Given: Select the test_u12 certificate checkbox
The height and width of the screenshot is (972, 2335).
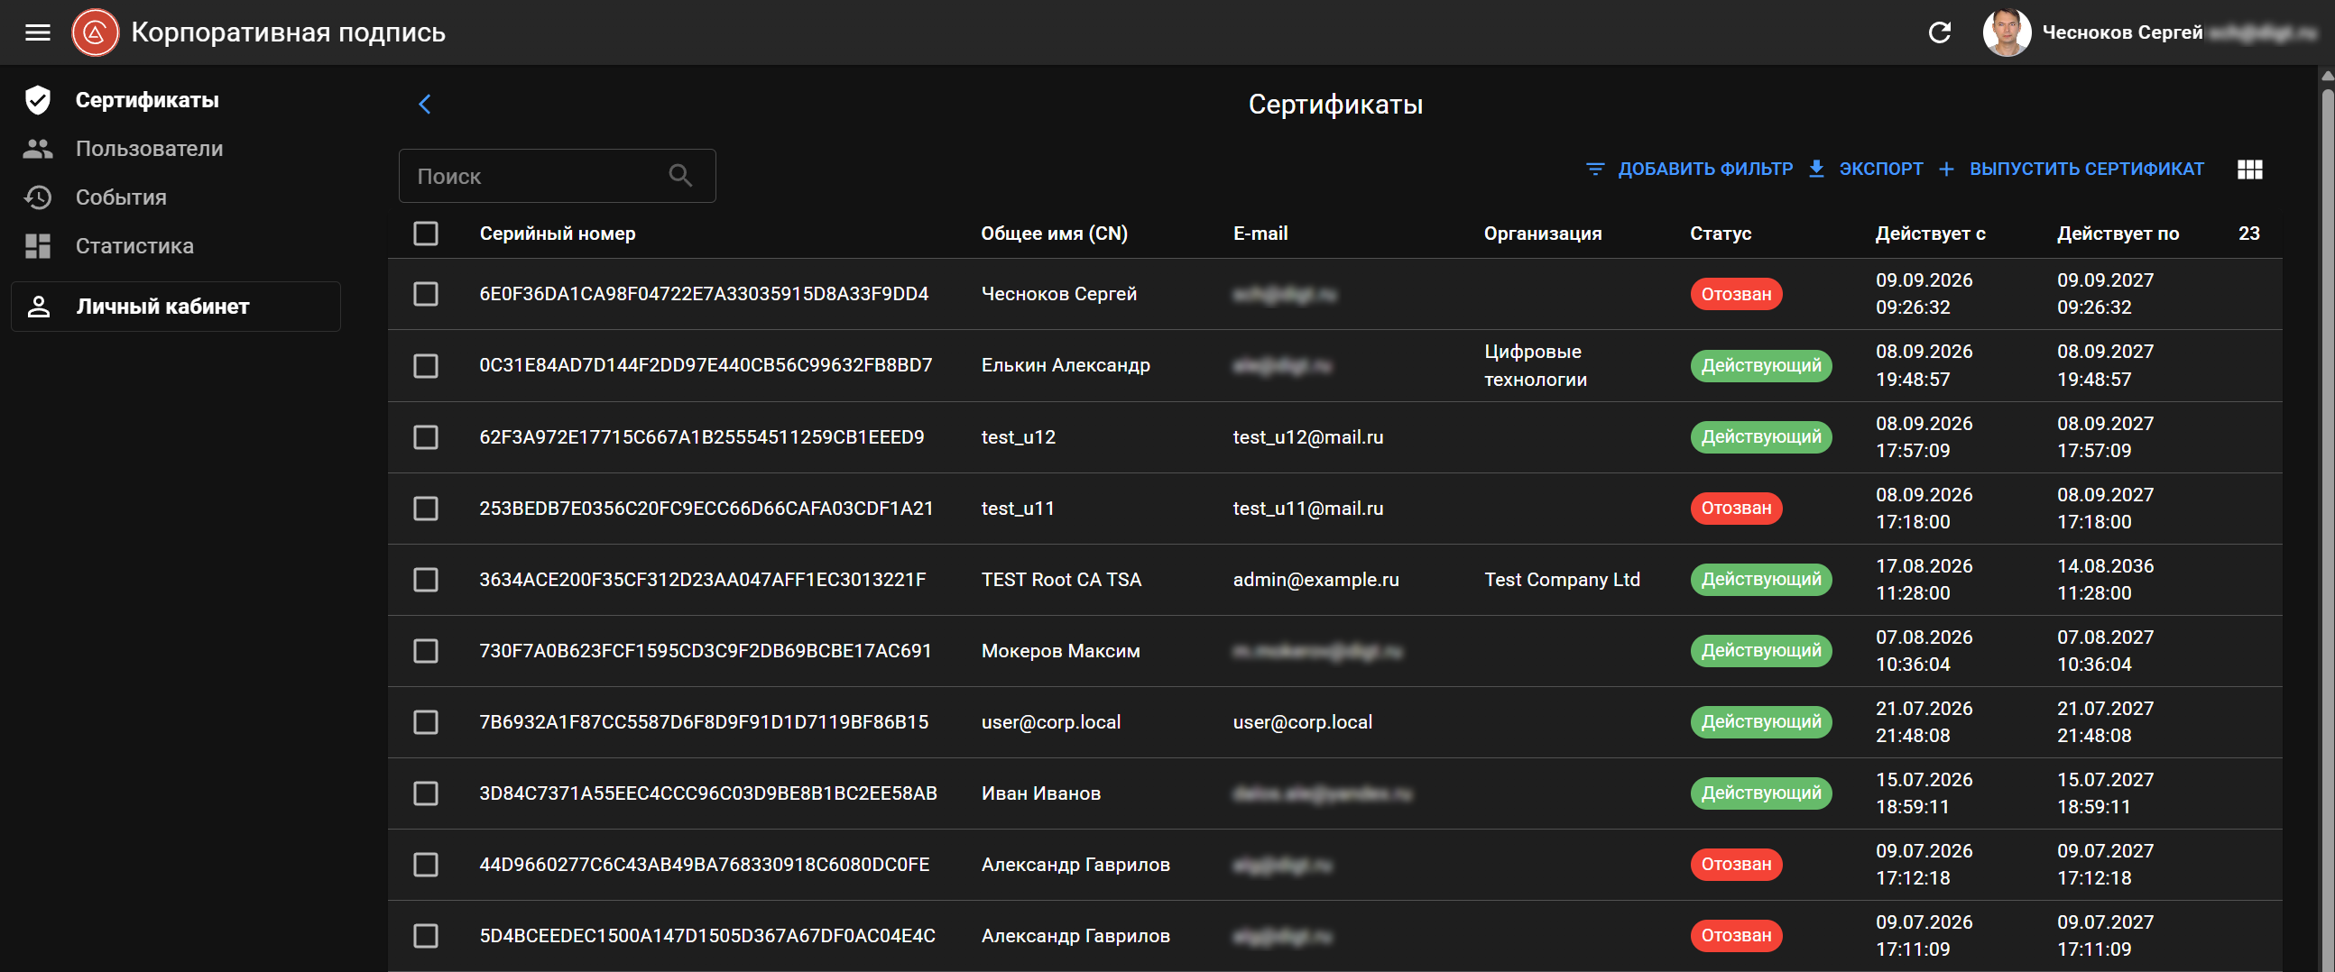Looking at the screenshot, I should [x=425, y=437].
